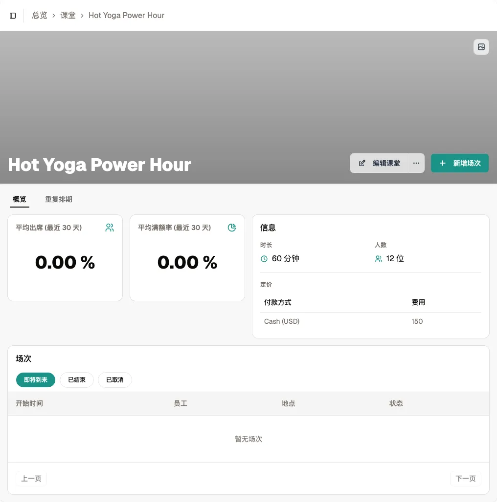Click the 开始时间 column header
The height and width of the screenshot is (502, 497).
pyautogui.click(x=29, y=403)
